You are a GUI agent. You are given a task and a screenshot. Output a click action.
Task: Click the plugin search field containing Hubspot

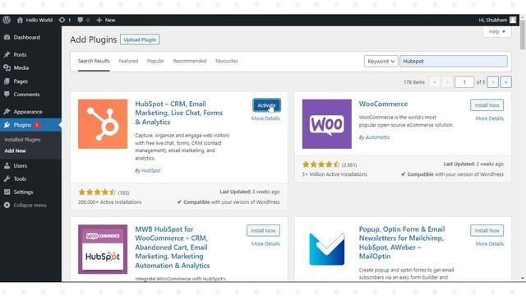(x=454, y=62)
